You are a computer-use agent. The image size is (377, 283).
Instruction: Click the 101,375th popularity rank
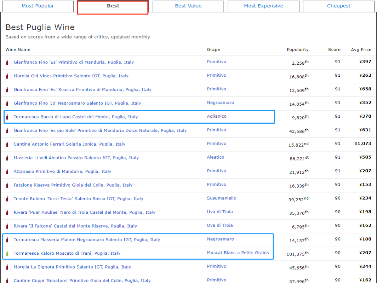[x=298, y=253]
